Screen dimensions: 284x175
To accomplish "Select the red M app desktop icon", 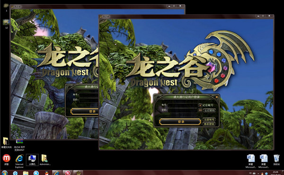I will click(x=6, y=159).
